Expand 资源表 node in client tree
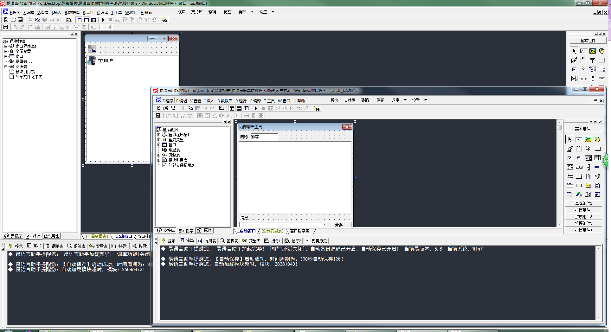This screenshot has height=332, width=611. (159, 155)
